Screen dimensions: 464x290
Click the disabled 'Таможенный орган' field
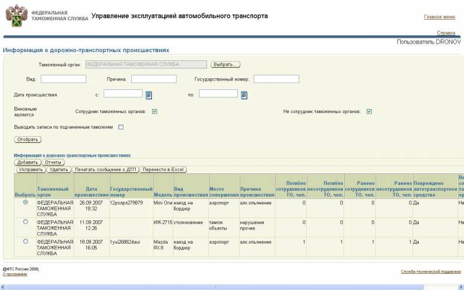click(x=146, y=64)
